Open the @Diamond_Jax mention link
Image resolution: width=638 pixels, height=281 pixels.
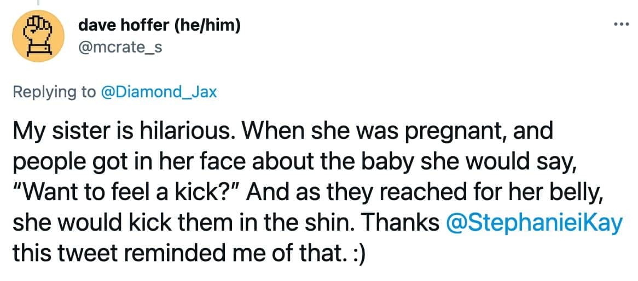coord(157,92)
